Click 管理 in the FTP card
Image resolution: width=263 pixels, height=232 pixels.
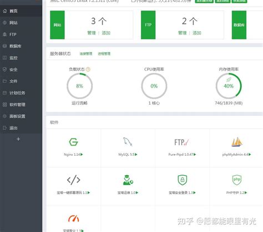pyautogui.click(x=182, y=33)
